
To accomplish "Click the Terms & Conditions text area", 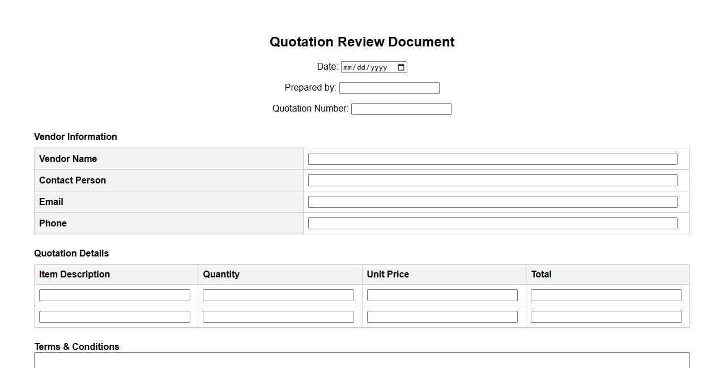I will pos(361,361).
